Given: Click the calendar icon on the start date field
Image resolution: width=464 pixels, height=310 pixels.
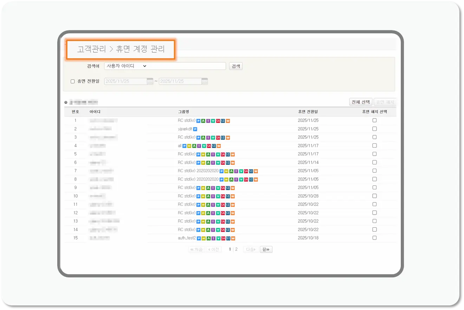Looking at the screenshot, I should (x=149, y=81).
